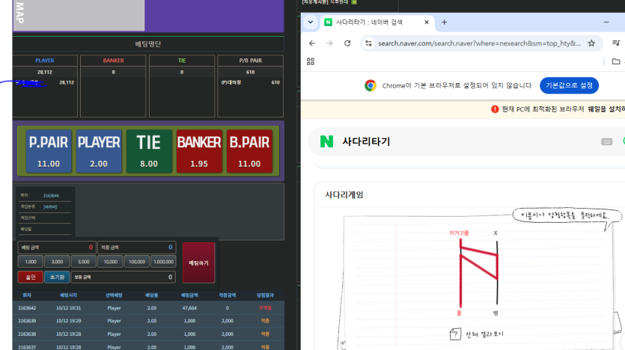Viewport: 625px width, 350px height.
Task: Click the 베팅 금액 amount field
Action: (57, 248)
